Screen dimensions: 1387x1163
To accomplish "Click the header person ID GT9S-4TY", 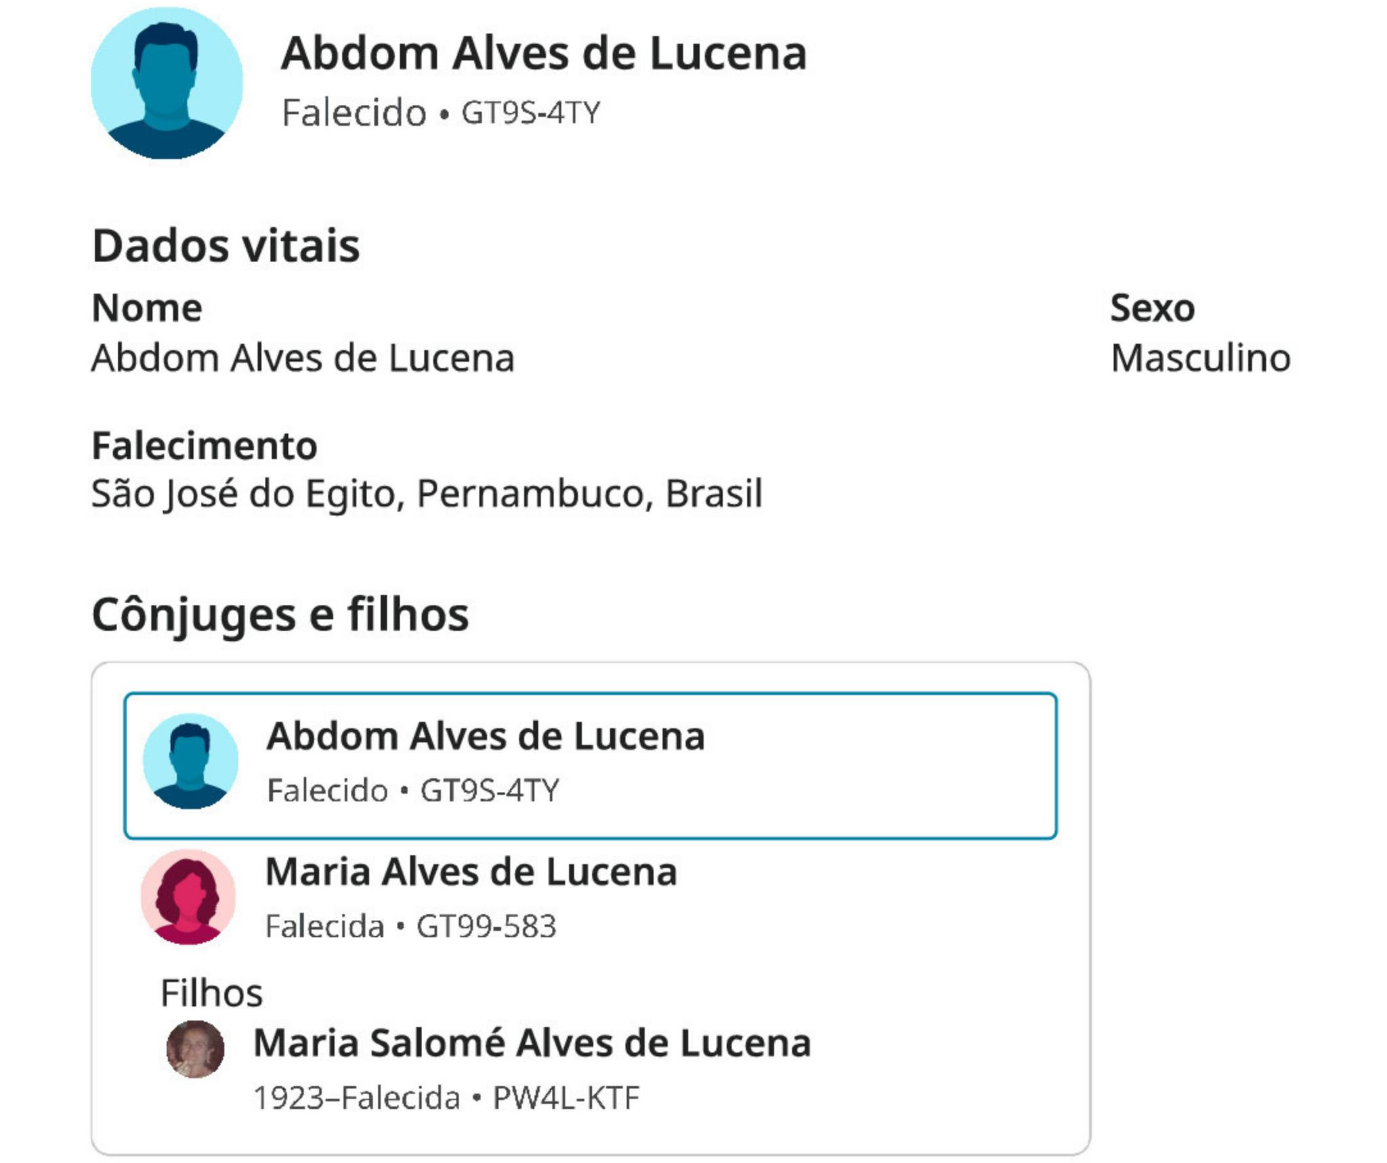I will 530,112.
